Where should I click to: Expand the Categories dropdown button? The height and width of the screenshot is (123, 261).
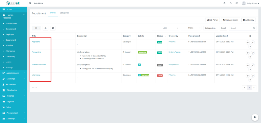[211, 28]
